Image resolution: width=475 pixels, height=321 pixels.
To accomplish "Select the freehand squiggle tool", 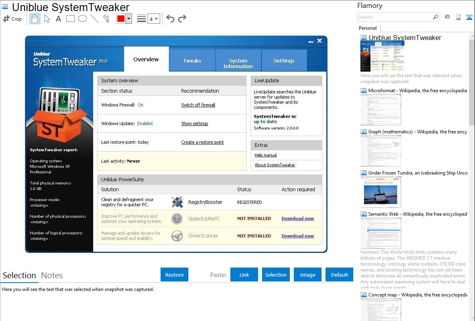I will tap(106, 19).
